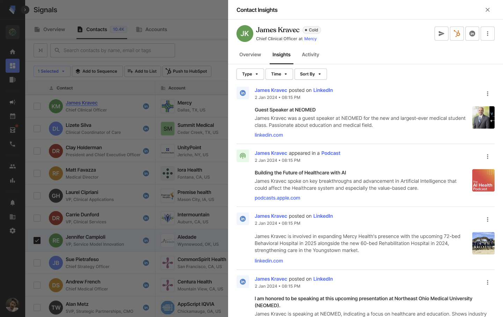Click the HubSpot icon in contact header
The image size is (503, 317).
[x=457, y=34]
